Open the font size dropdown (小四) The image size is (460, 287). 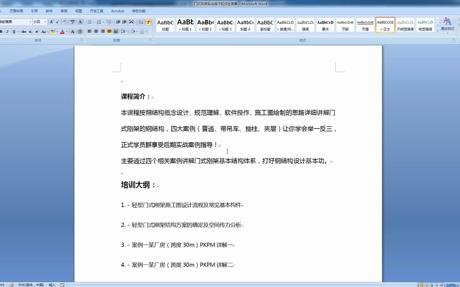point(45,22)
